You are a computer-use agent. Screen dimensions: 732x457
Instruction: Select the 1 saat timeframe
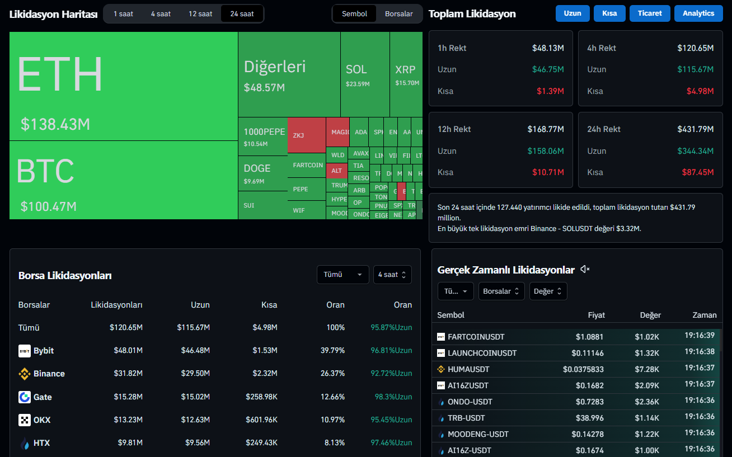click(x=123, y=13)
